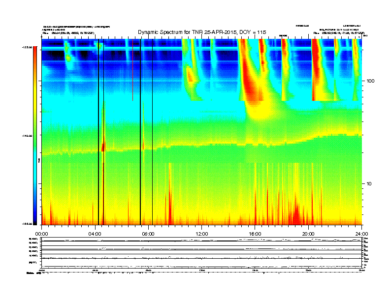
Task: Click the -155.00 color scale label
Action: (27, 224)
